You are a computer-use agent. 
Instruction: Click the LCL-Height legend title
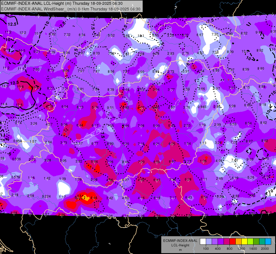180,245
